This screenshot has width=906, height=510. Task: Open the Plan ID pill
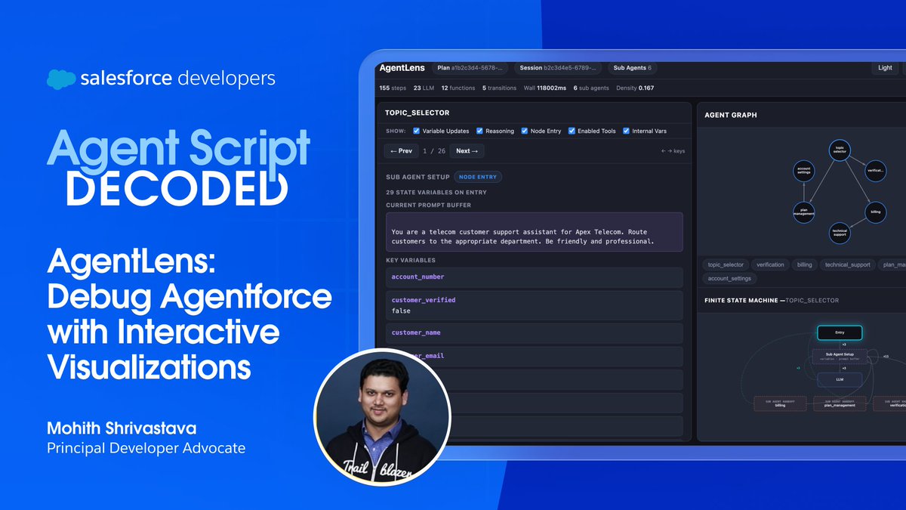coord(469,68)
